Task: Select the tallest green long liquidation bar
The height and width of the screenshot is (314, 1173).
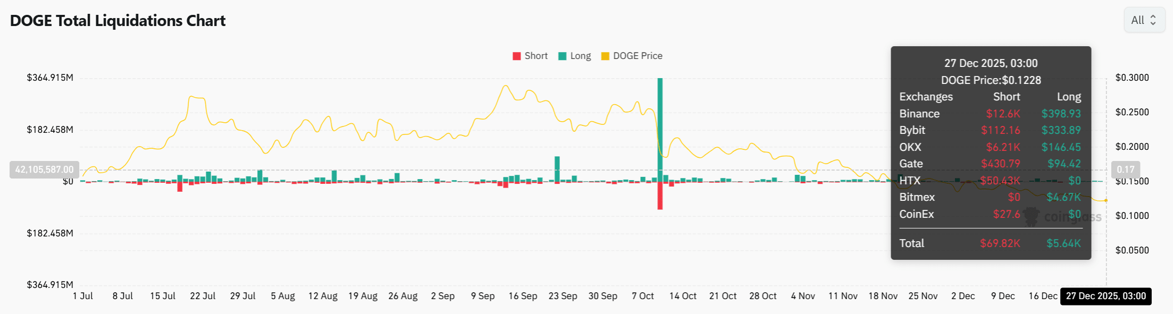Action: tap(660, 128)
